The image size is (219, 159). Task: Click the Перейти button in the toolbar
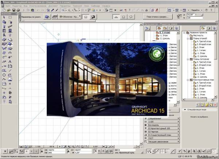[x=197, y=10]
